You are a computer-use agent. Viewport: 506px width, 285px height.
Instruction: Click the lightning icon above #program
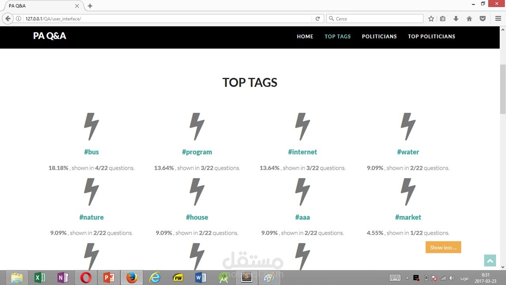coord(197,127)
